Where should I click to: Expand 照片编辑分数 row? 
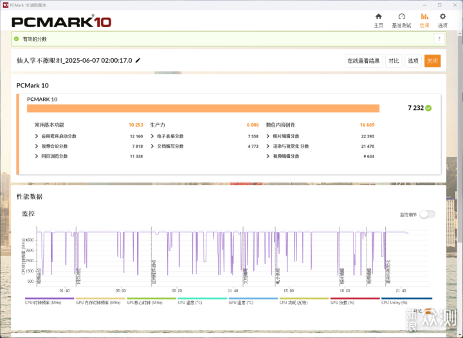click(x=268, y=136)
